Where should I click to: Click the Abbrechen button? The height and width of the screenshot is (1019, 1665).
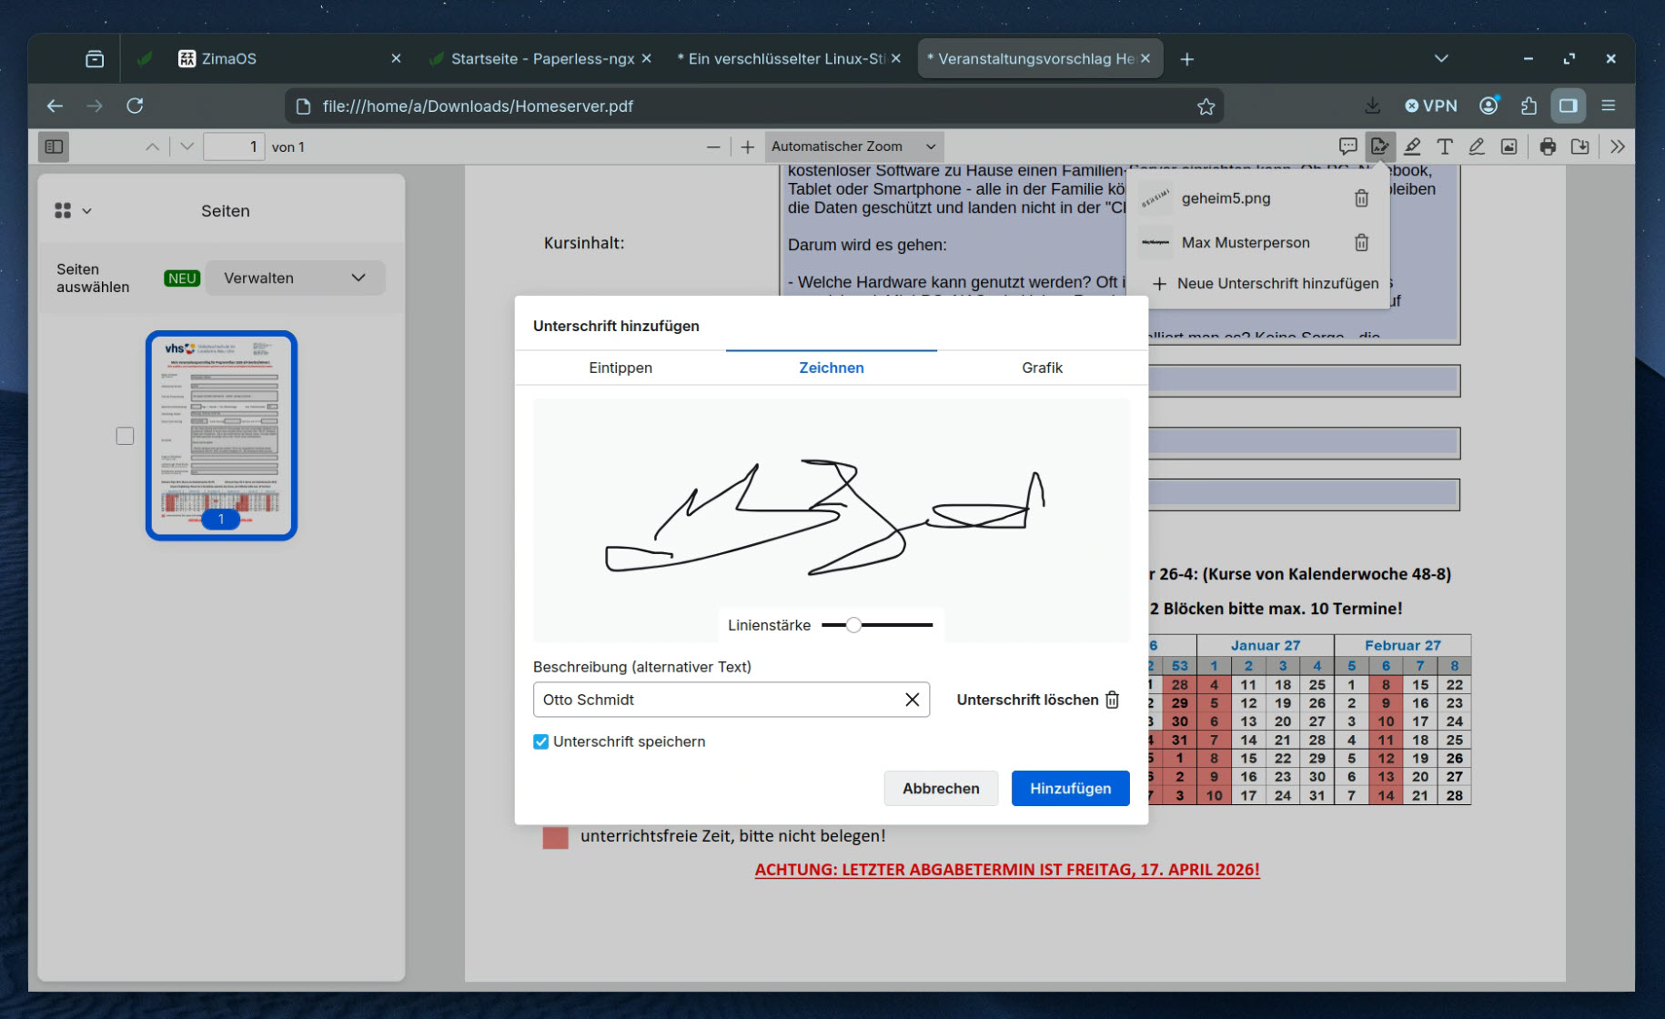click(x=940, y=788)
